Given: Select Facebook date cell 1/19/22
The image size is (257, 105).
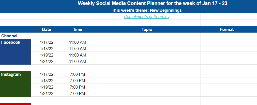Looking at the screenshot, I should point(46,55).
